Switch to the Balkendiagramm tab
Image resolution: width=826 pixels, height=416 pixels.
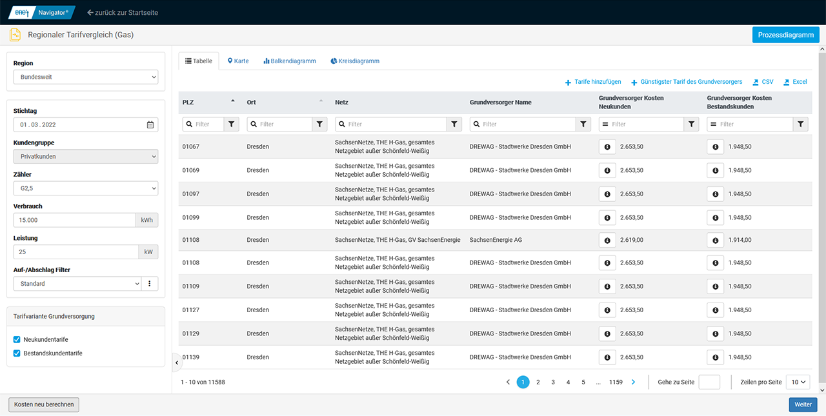(x=290, y=61)
